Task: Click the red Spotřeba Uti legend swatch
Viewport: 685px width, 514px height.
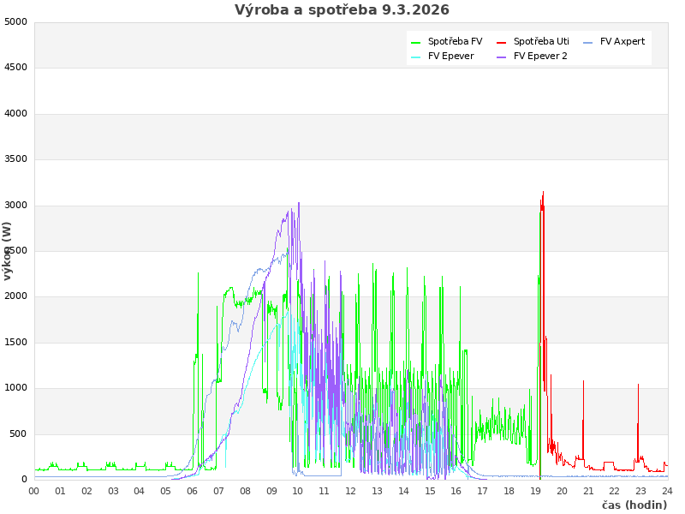Action: click(x=502, y=42)
